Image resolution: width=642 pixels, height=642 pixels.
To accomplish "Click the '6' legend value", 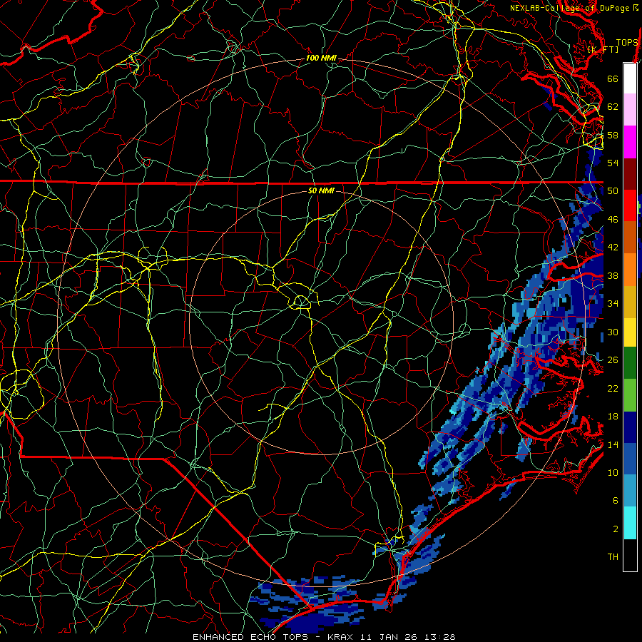I will 616,501.
